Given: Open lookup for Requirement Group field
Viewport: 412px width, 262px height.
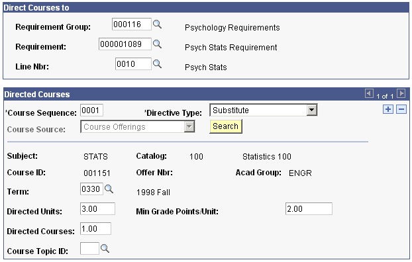Looking at the screenshot, I should tap(157, 24).
